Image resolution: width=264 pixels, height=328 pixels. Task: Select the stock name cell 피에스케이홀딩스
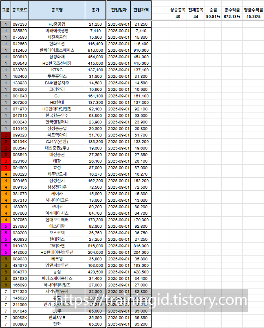pyautogui.click(x=57, y=278)
